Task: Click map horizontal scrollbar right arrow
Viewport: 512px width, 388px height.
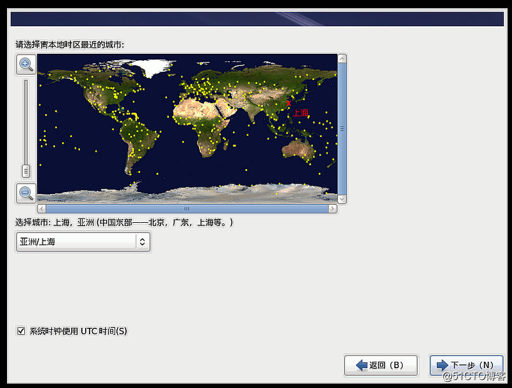Action: pos(332,209)
